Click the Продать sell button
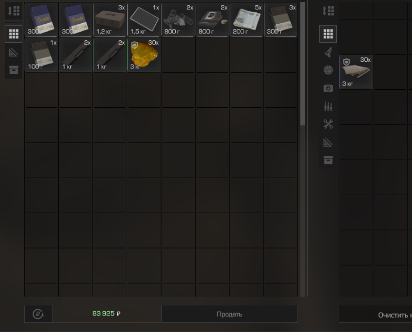 tap(229, 314)
